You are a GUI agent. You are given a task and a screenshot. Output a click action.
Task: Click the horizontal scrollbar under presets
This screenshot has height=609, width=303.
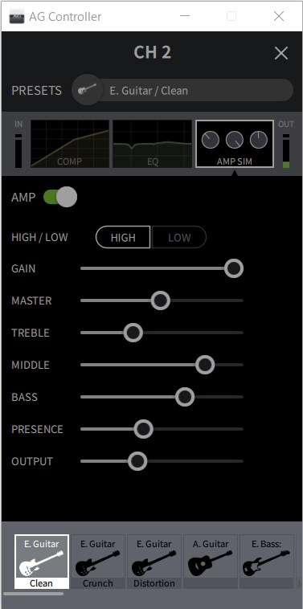coord(34,594)
